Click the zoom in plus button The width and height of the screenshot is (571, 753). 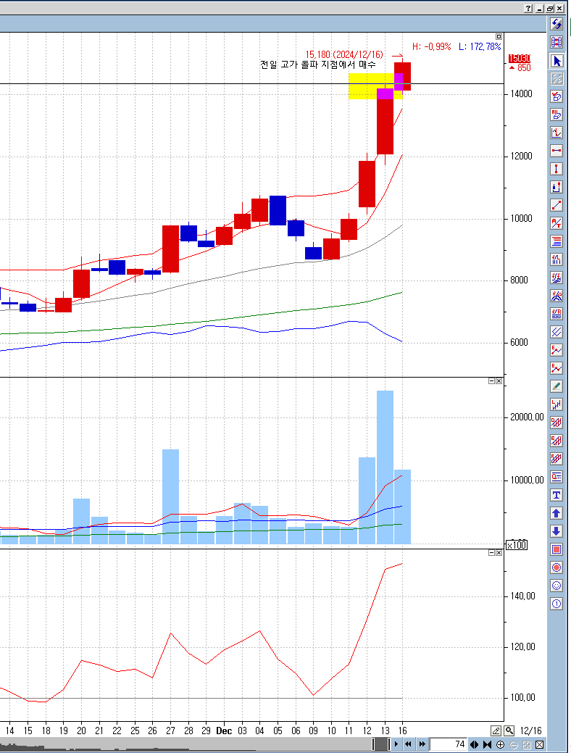[500, 744]
